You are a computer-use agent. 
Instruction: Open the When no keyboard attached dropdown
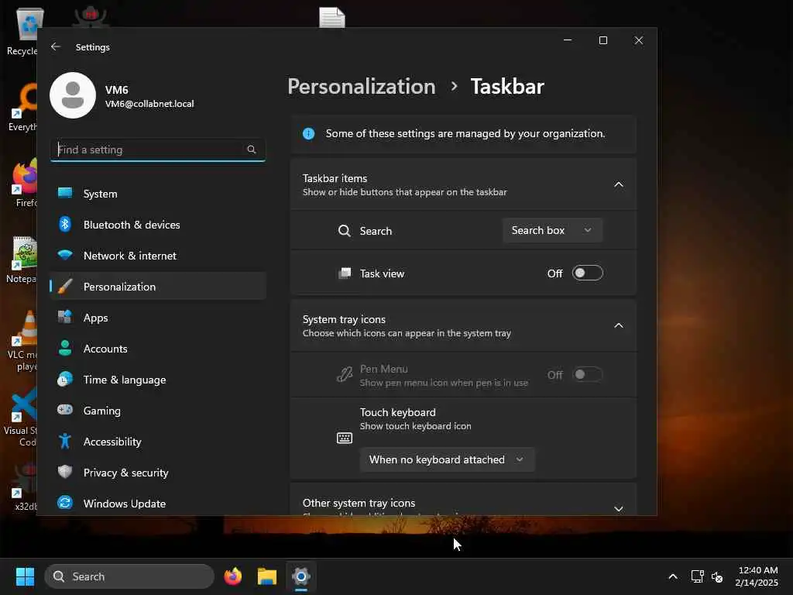(x=447, y=459)
